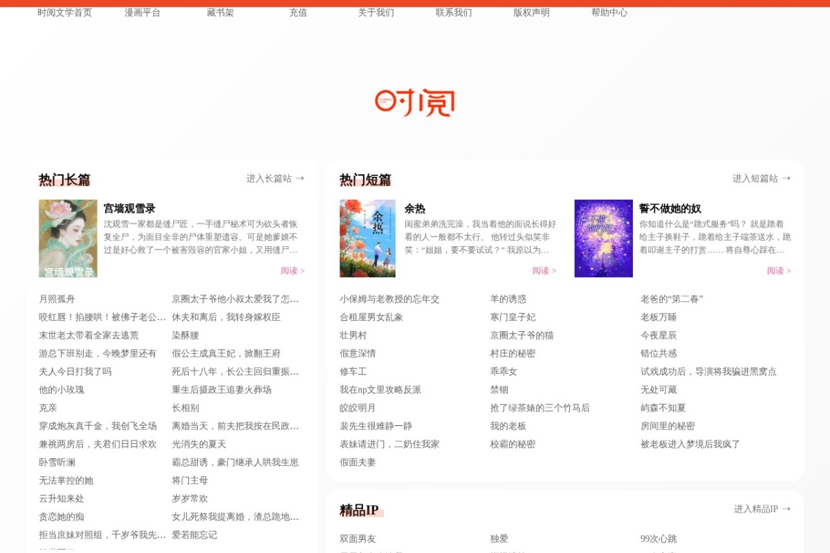Viewport: 830px width, 553px height.
Task: Open short story 错位共感
Action: click(x=658, y=353)
